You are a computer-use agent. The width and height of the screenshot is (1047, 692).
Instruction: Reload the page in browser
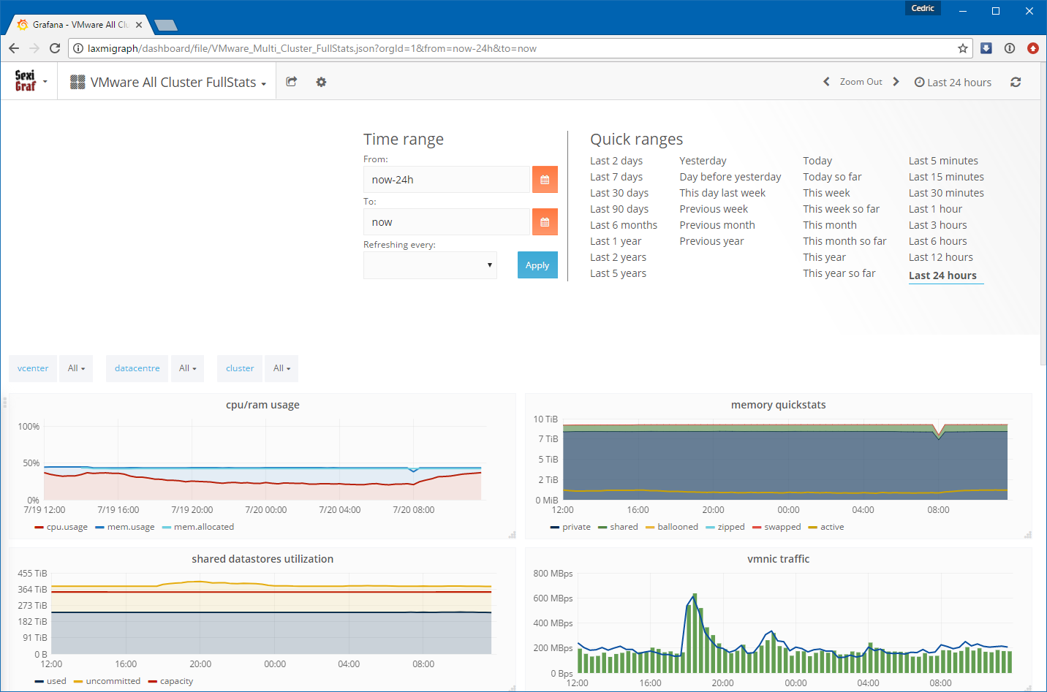coord(55,48)
